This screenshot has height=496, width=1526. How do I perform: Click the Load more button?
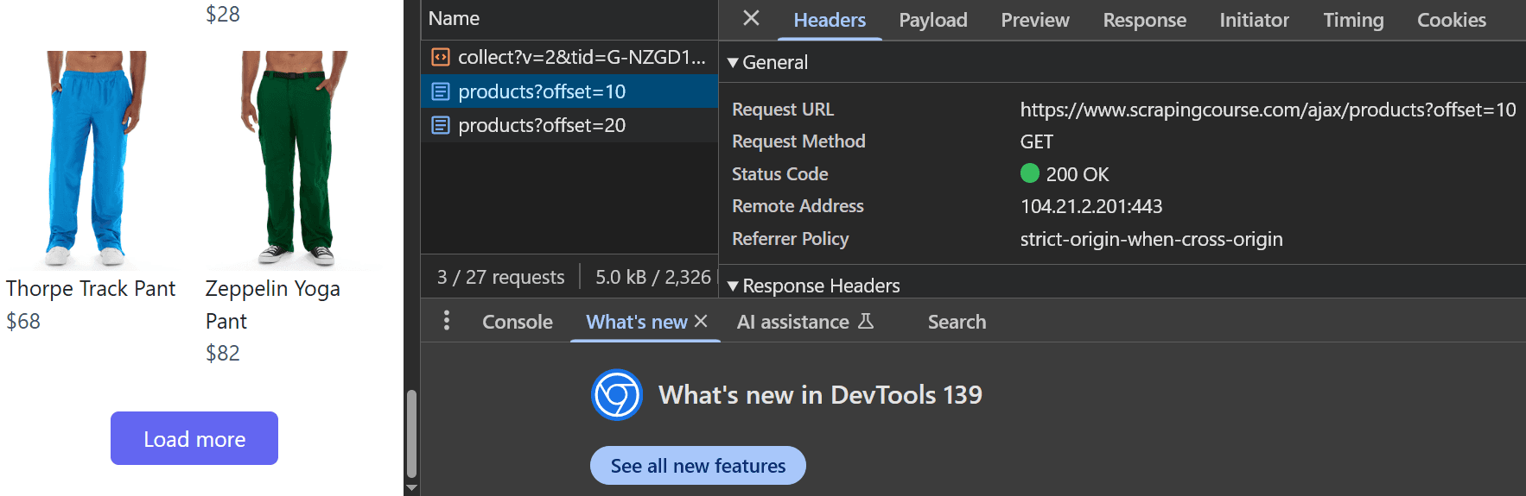pyautogui.click(x=194, y=438)
